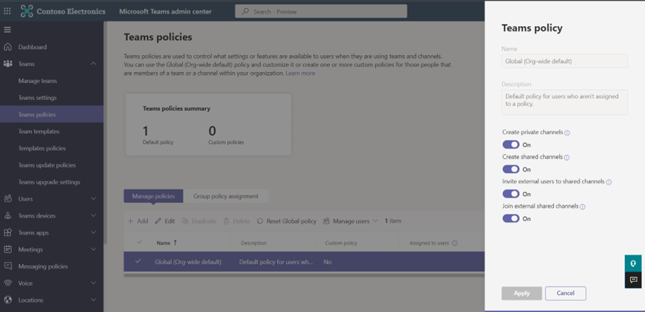The image size is (645, 312).
Task: Click the horizontal scrollbar under the table
Action: pos(304,275)
